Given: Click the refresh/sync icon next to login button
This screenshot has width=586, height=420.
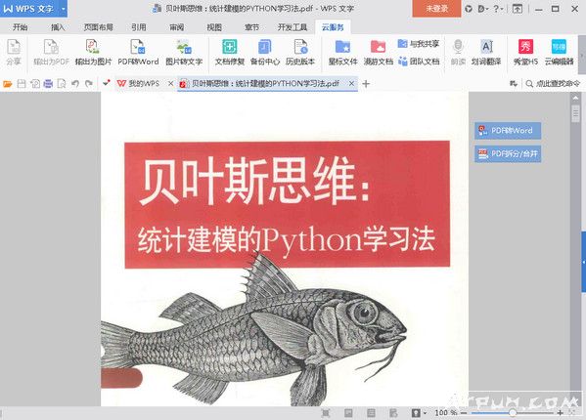Looking at the screenshot, I should point(469,9).
